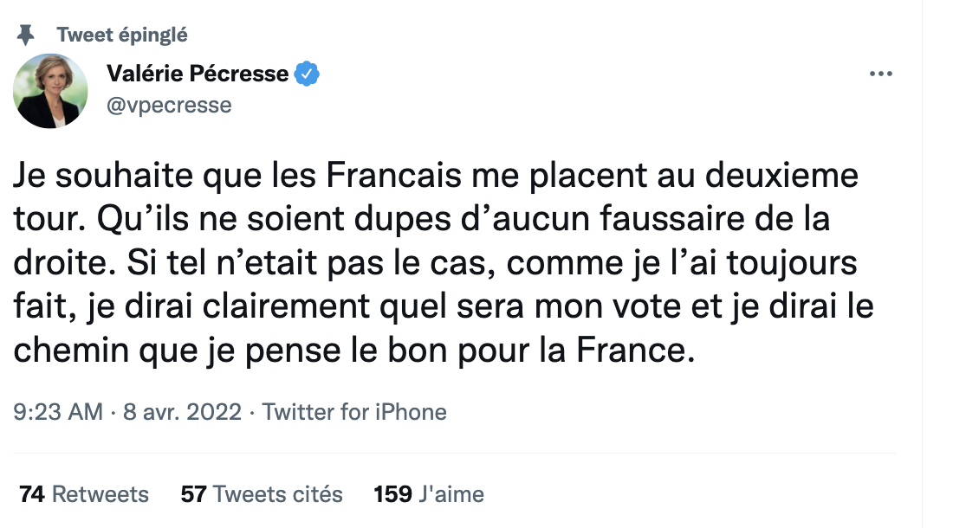Click the Valérie Pécresse display name
953x528 pixels.
198,74
